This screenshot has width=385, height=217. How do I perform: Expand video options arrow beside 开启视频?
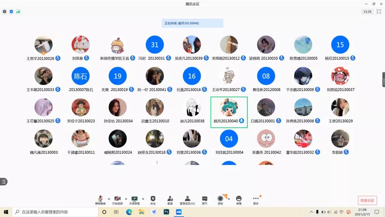[126, 199]
